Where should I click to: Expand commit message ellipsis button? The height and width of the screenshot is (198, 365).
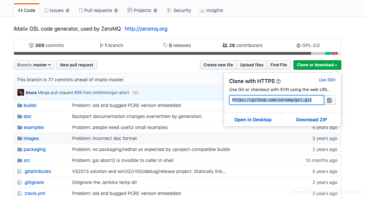pos(135,93)
